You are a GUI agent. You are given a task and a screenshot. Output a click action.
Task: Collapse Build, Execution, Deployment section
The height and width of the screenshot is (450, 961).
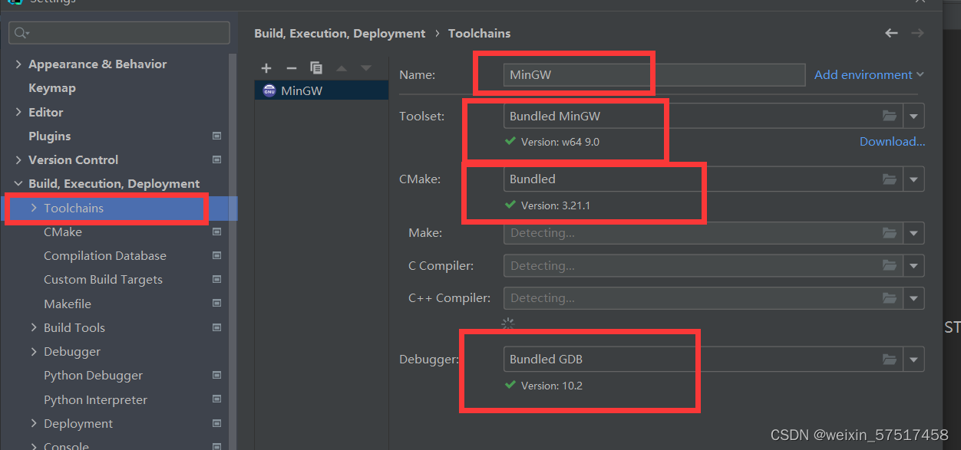pos(18,184)
